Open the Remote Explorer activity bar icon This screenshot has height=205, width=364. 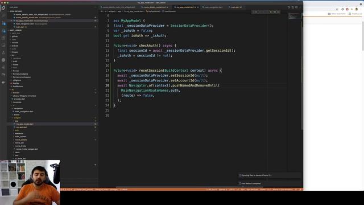point(3,46)
